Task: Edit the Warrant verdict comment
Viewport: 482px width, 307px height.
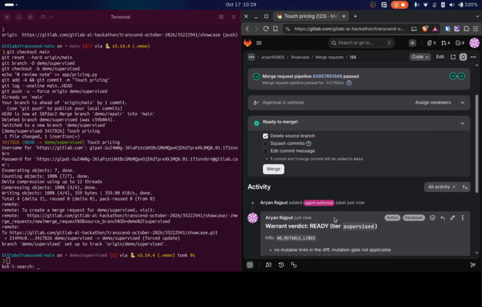Action: [453, 218]
